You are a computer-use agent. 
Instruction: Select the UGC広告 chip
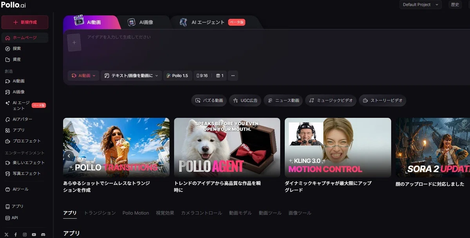tap(246, 100)
